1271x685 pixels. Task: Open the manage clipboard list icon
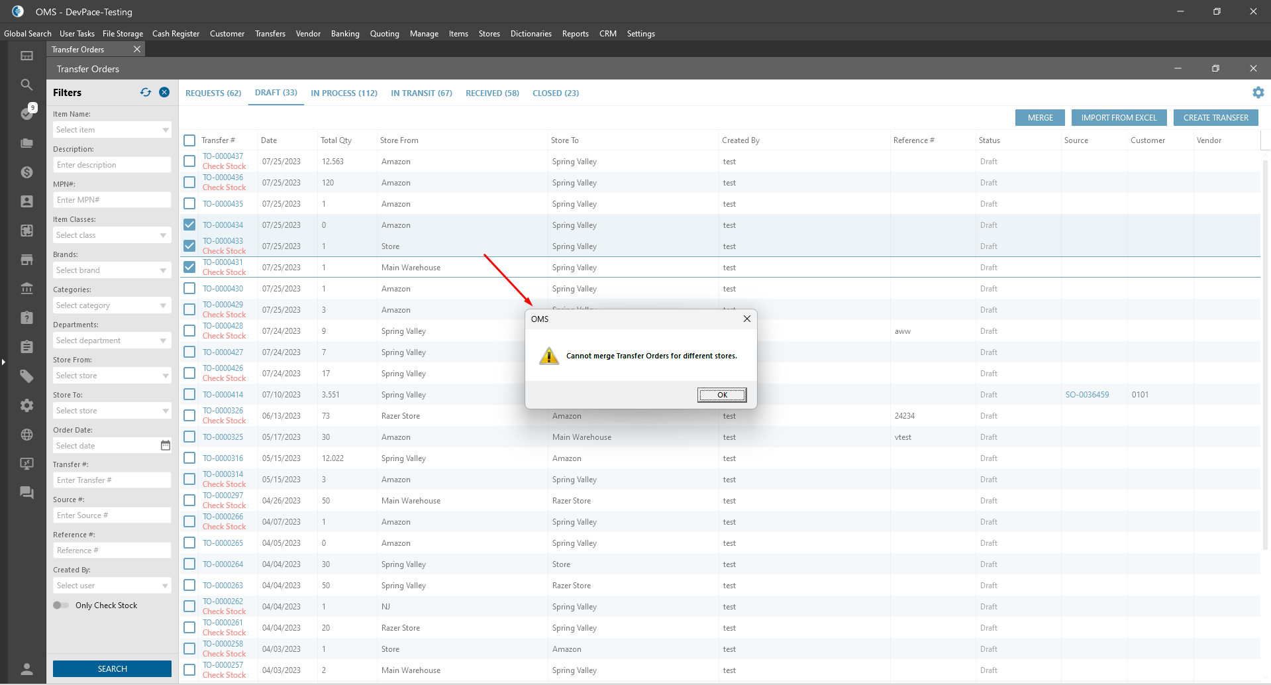(26, 347)
